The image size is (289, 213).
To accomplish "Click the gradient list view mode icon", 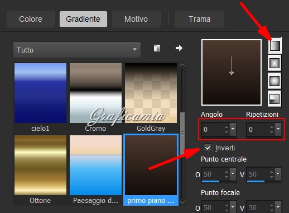I will (x=157, y=48).
